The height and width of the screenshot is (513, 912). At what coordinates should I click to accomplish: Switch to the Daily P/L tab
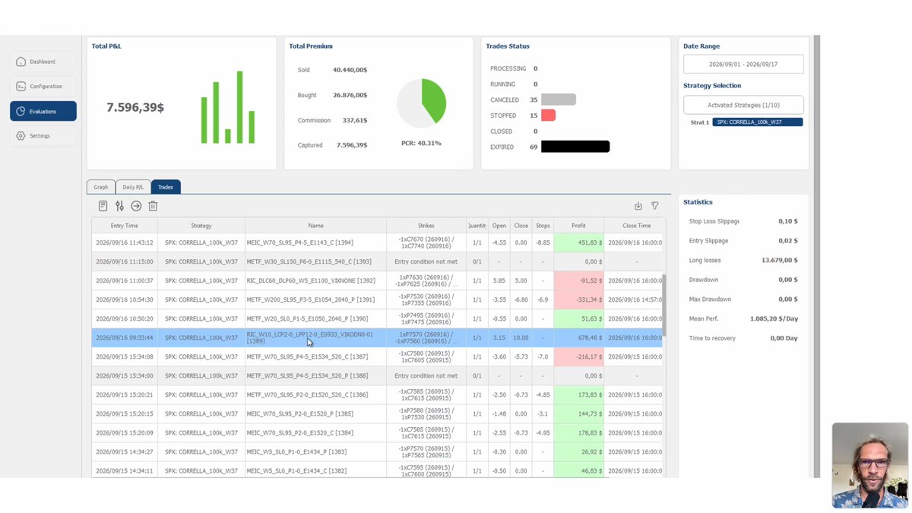[x=133, y=187]
